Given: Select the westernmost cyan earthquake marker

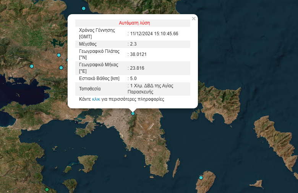Looking at the screenshot, I should (x=32, y=66).
